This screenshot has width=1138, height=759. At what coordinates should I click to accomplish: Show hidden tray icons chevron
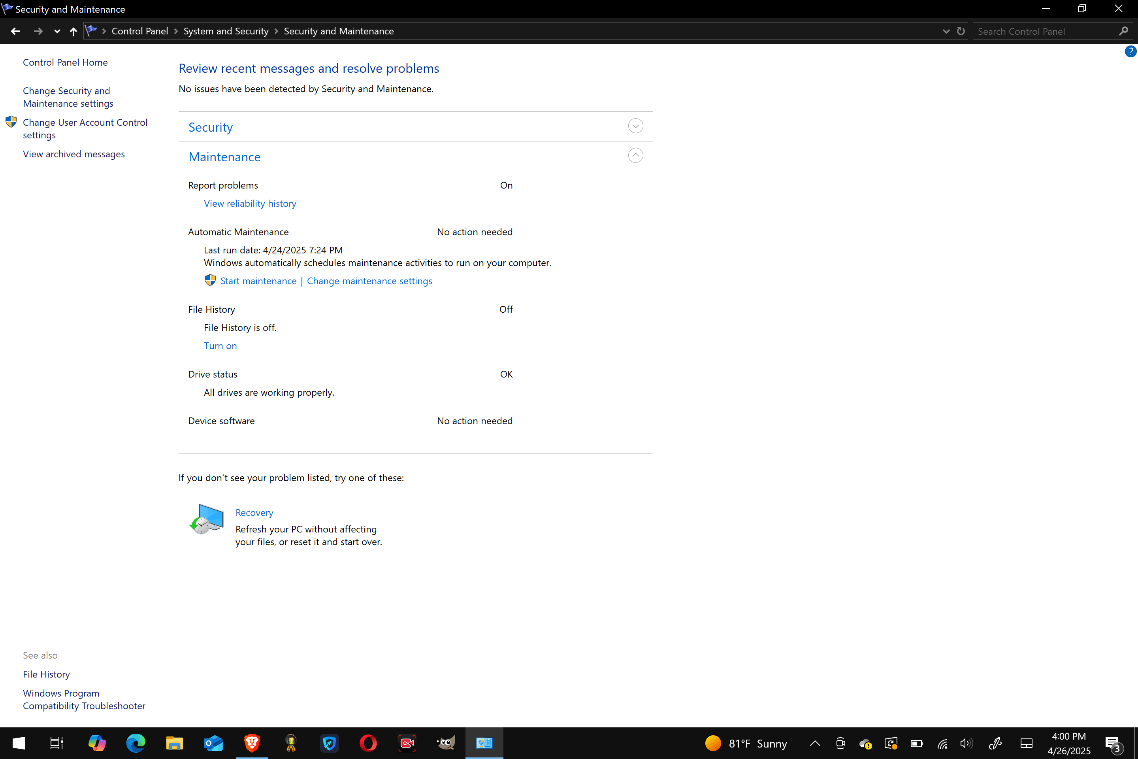[815, 744]
